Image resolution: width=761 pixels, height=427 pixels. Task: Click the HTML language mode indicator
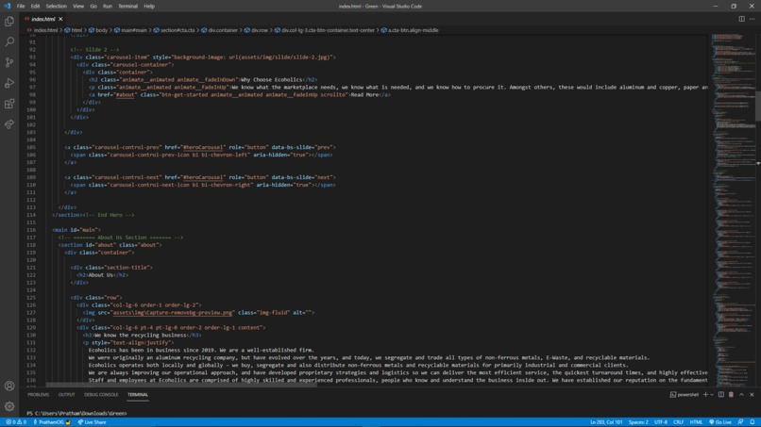point(696,422)
